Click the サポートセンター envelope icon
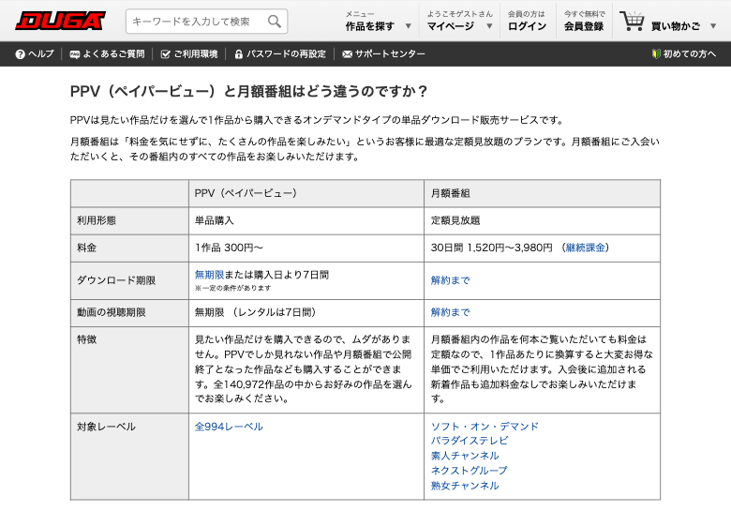 coord(347,54)
